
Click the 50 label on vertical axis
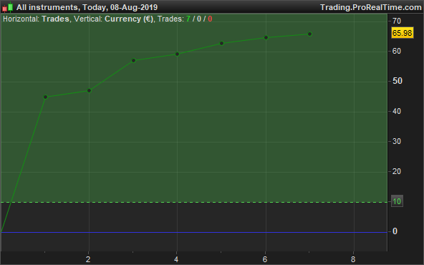pyautogui.click(x=397, y=81)
